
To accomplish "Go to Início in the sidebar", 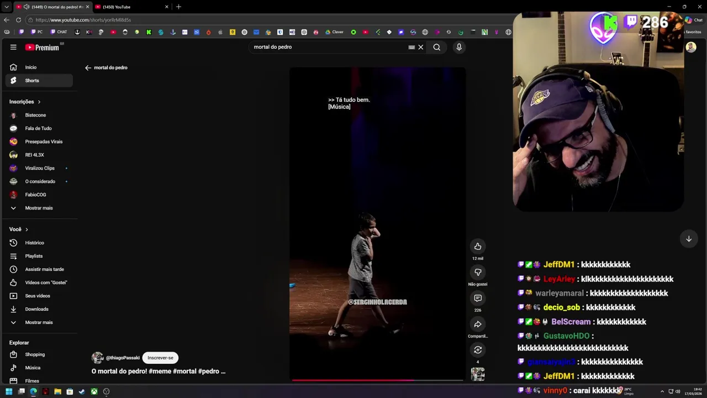I will coord(39,67).
